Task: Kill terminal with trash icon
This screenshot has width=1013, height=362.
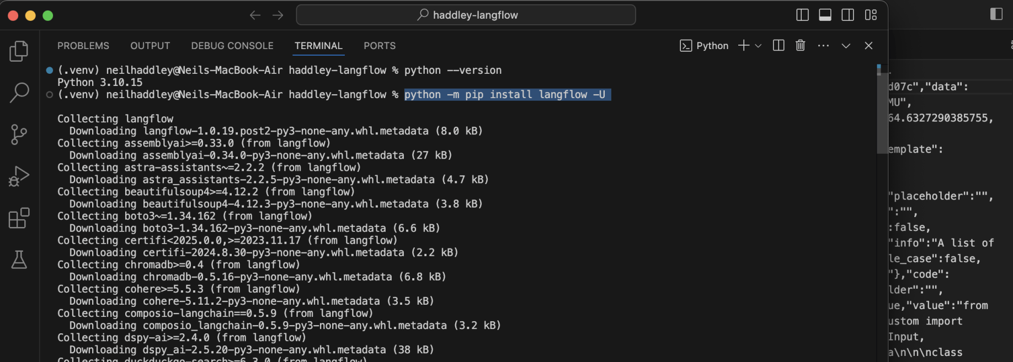Action: (800, 46)
